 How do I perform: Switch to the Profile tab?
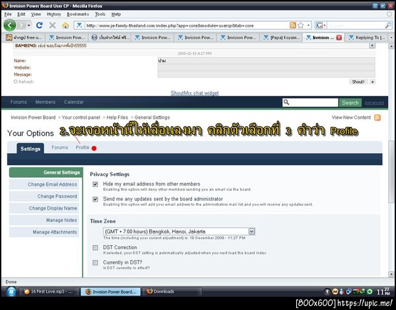82,147
